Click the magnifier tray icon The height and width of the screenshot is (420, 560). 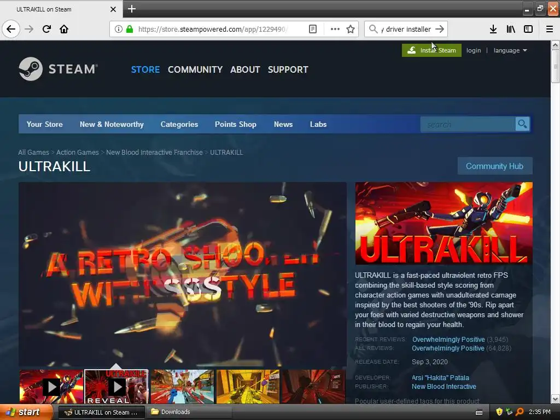pyautogui.click(x=520, y=412)
